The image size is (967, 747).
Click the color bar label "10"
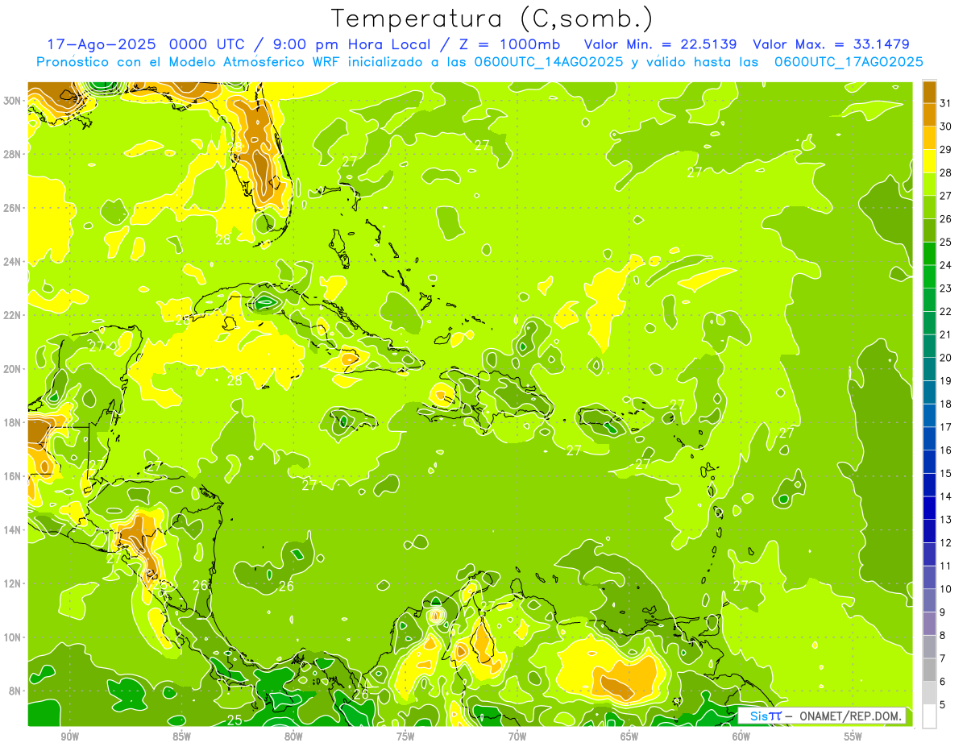tap(946, 589)
